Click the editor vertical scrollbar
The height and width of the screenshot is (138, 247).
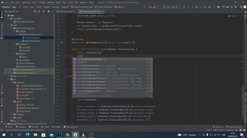pyautogui.click(x=242, y=101)
